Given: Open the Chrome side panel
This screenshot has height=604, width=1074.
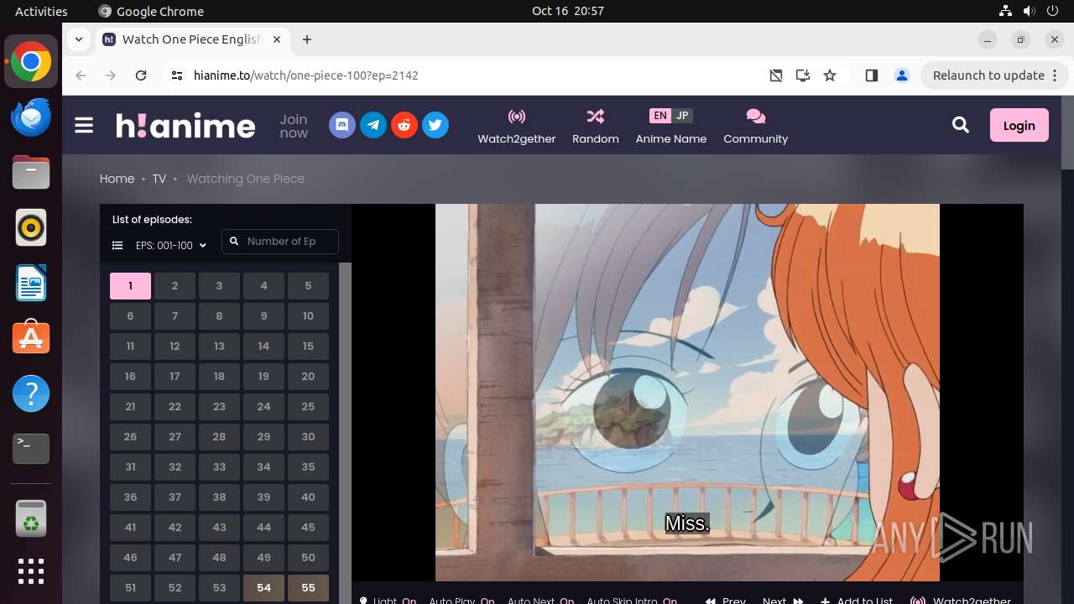Looking at the screenshot, I should click(871, 75).
